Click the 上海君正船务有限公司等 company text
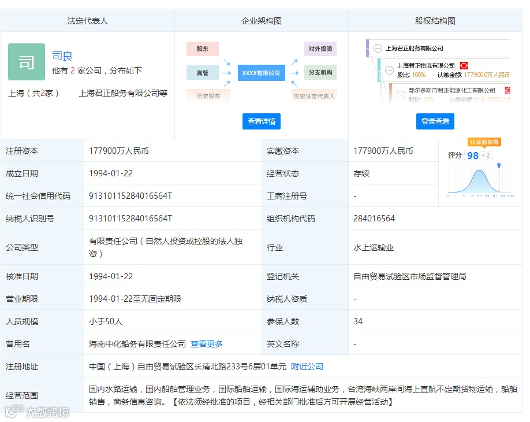The width and height of the screenshot is (530, 422). (123, 93)
